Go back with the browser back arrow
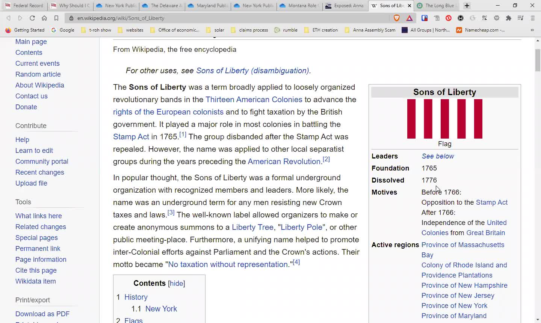Screen dimensions: 541x323 pos(8,18)
